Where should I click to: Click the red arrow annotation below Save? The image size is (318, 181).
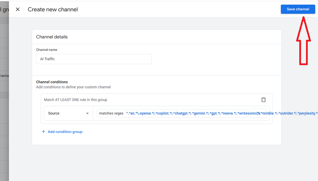point(304,42)
